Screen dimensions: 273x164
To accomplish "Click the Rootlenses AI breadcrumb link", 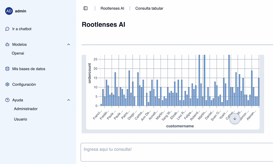I will 112,8.
